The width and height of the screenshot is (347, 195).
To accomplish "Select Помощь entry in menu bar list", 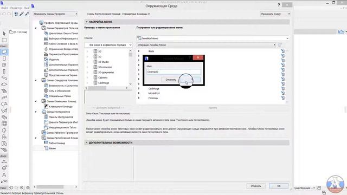I will click(153, 97).
